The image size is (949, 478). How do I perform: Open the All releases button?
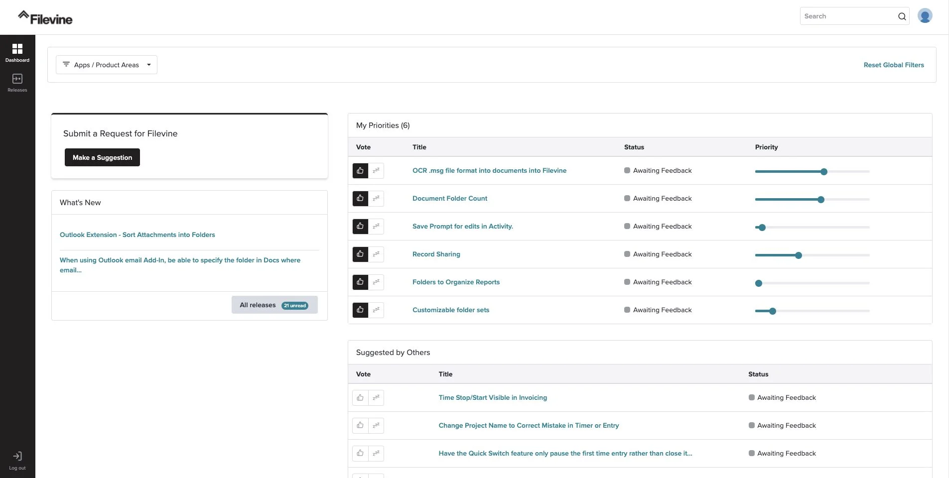[274, 305]
